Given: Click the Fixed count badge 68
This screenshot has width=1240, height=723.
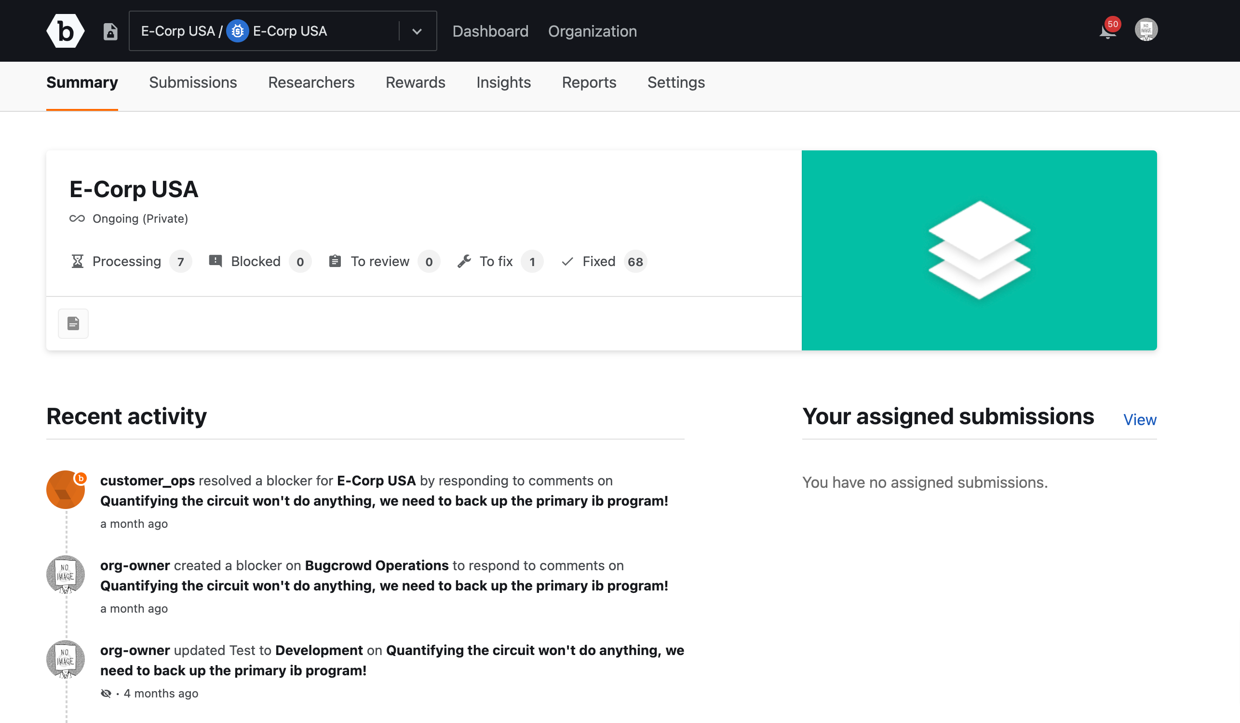Looking at the screenshot, I should pyautogui.click(x=635, y=262).
